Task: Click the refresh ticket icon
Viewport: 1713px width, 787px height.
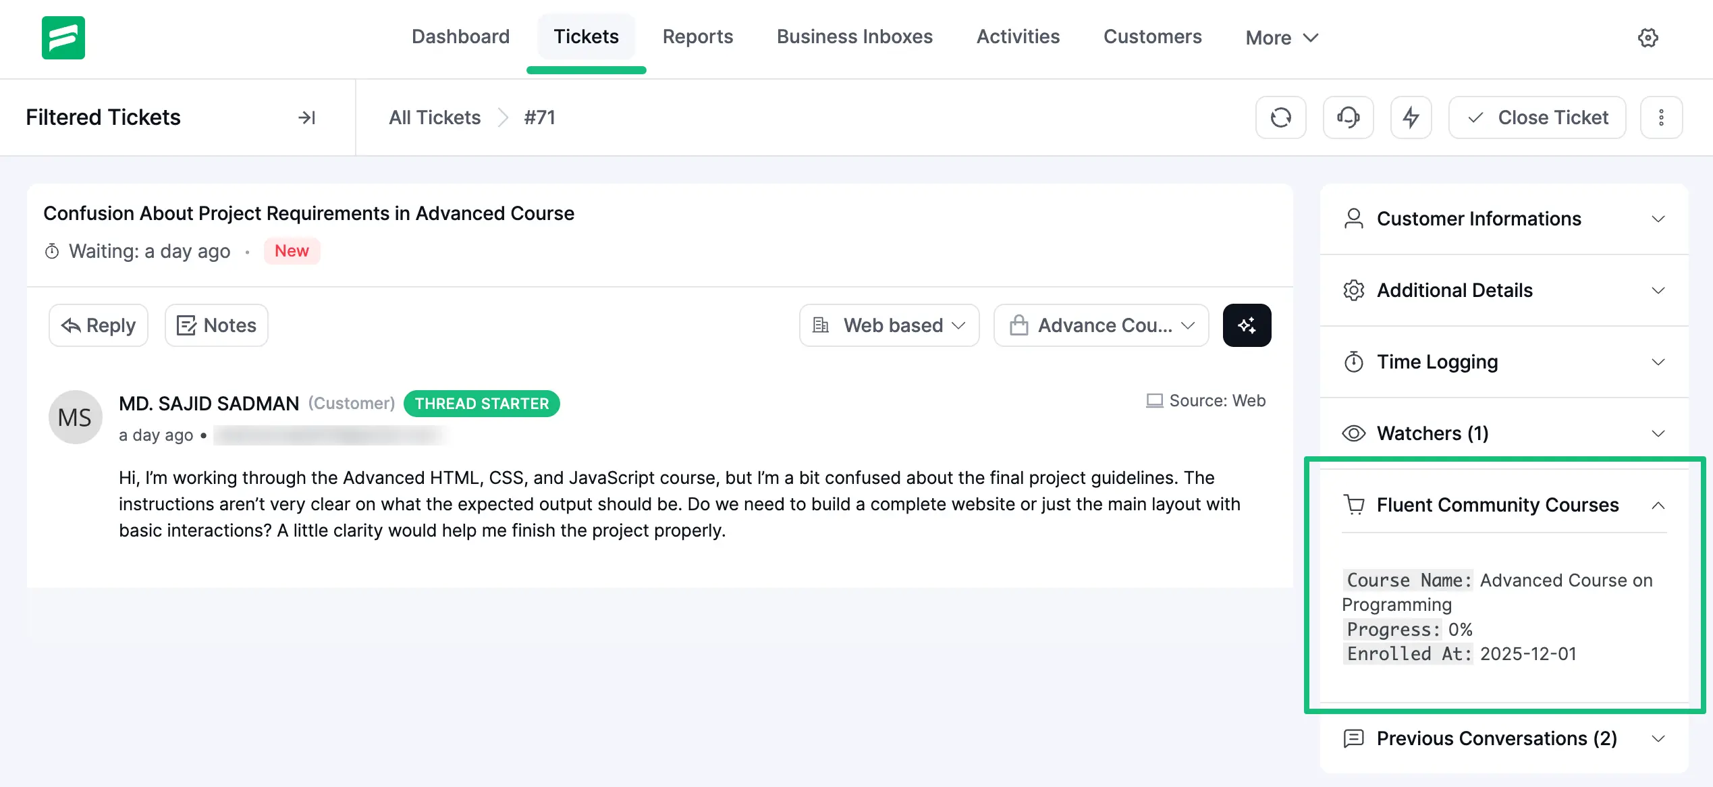Action: pos(1280,117)
